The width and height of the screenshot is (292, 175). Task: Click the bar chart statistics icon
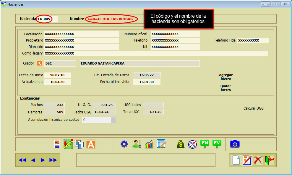pos(149,144)
